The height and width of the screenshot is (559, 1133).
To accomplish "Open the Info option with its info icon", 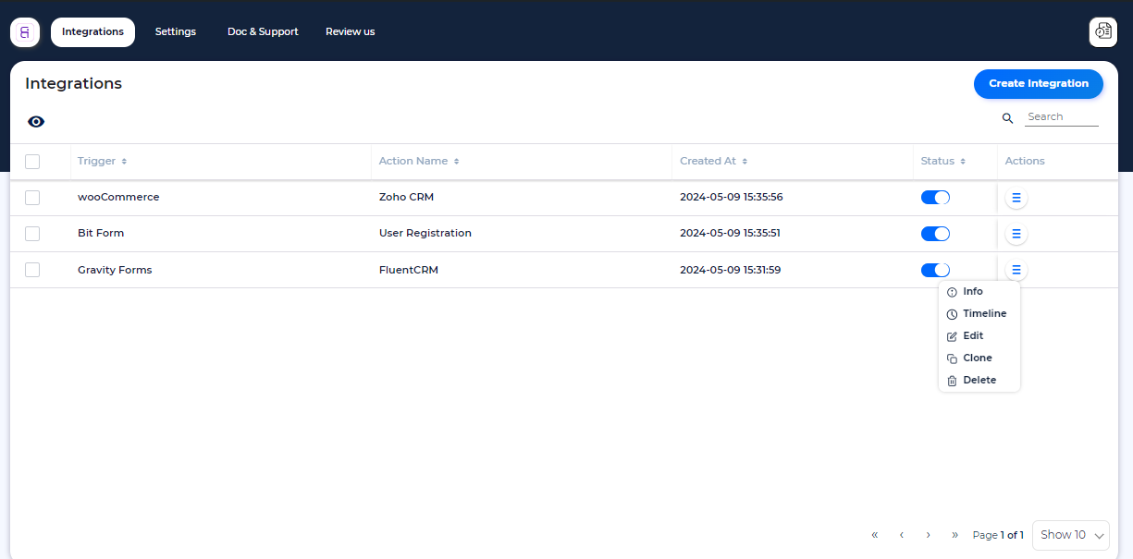I will pos(966,291).
